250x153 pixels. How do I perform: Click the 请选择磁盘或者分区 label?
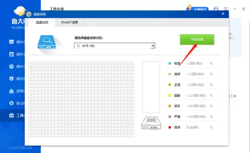(x=89, y=38)
